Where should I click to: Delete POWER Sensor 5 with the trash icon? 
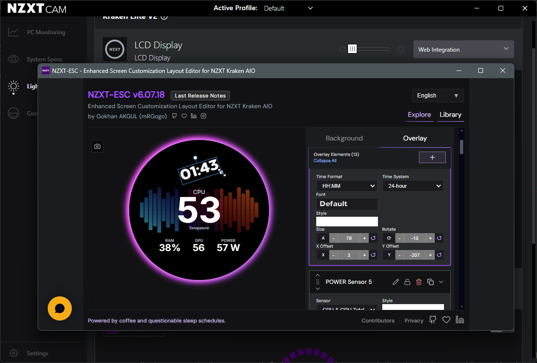419,282
